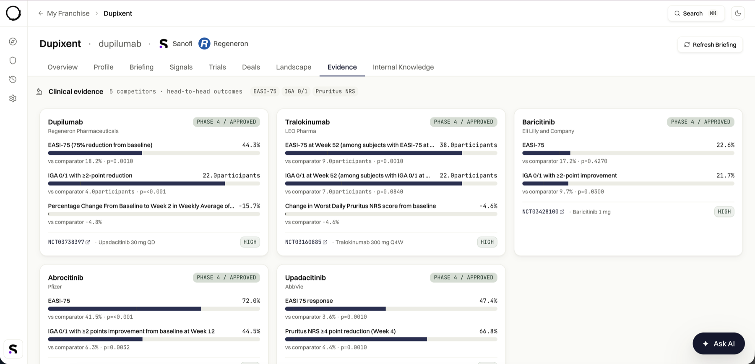Open external link icon for NCT03738397
Screen dimensions: 755x364
[x=88, y=242]
